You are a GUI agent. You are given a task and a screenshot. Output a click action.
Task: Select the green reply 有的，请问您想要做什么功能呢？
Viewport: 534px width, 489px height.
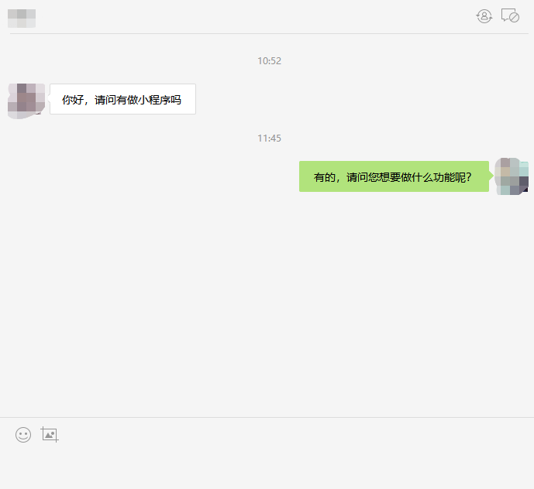394,176
